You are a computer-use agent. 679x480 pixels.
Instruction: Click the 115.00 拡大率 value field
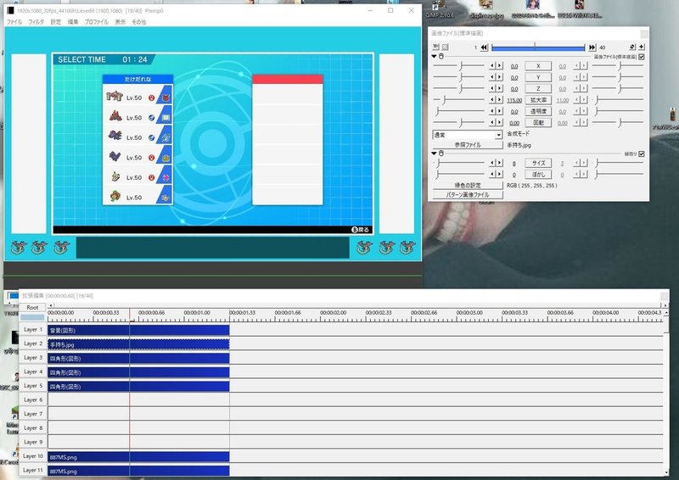(x=514, y=100)
